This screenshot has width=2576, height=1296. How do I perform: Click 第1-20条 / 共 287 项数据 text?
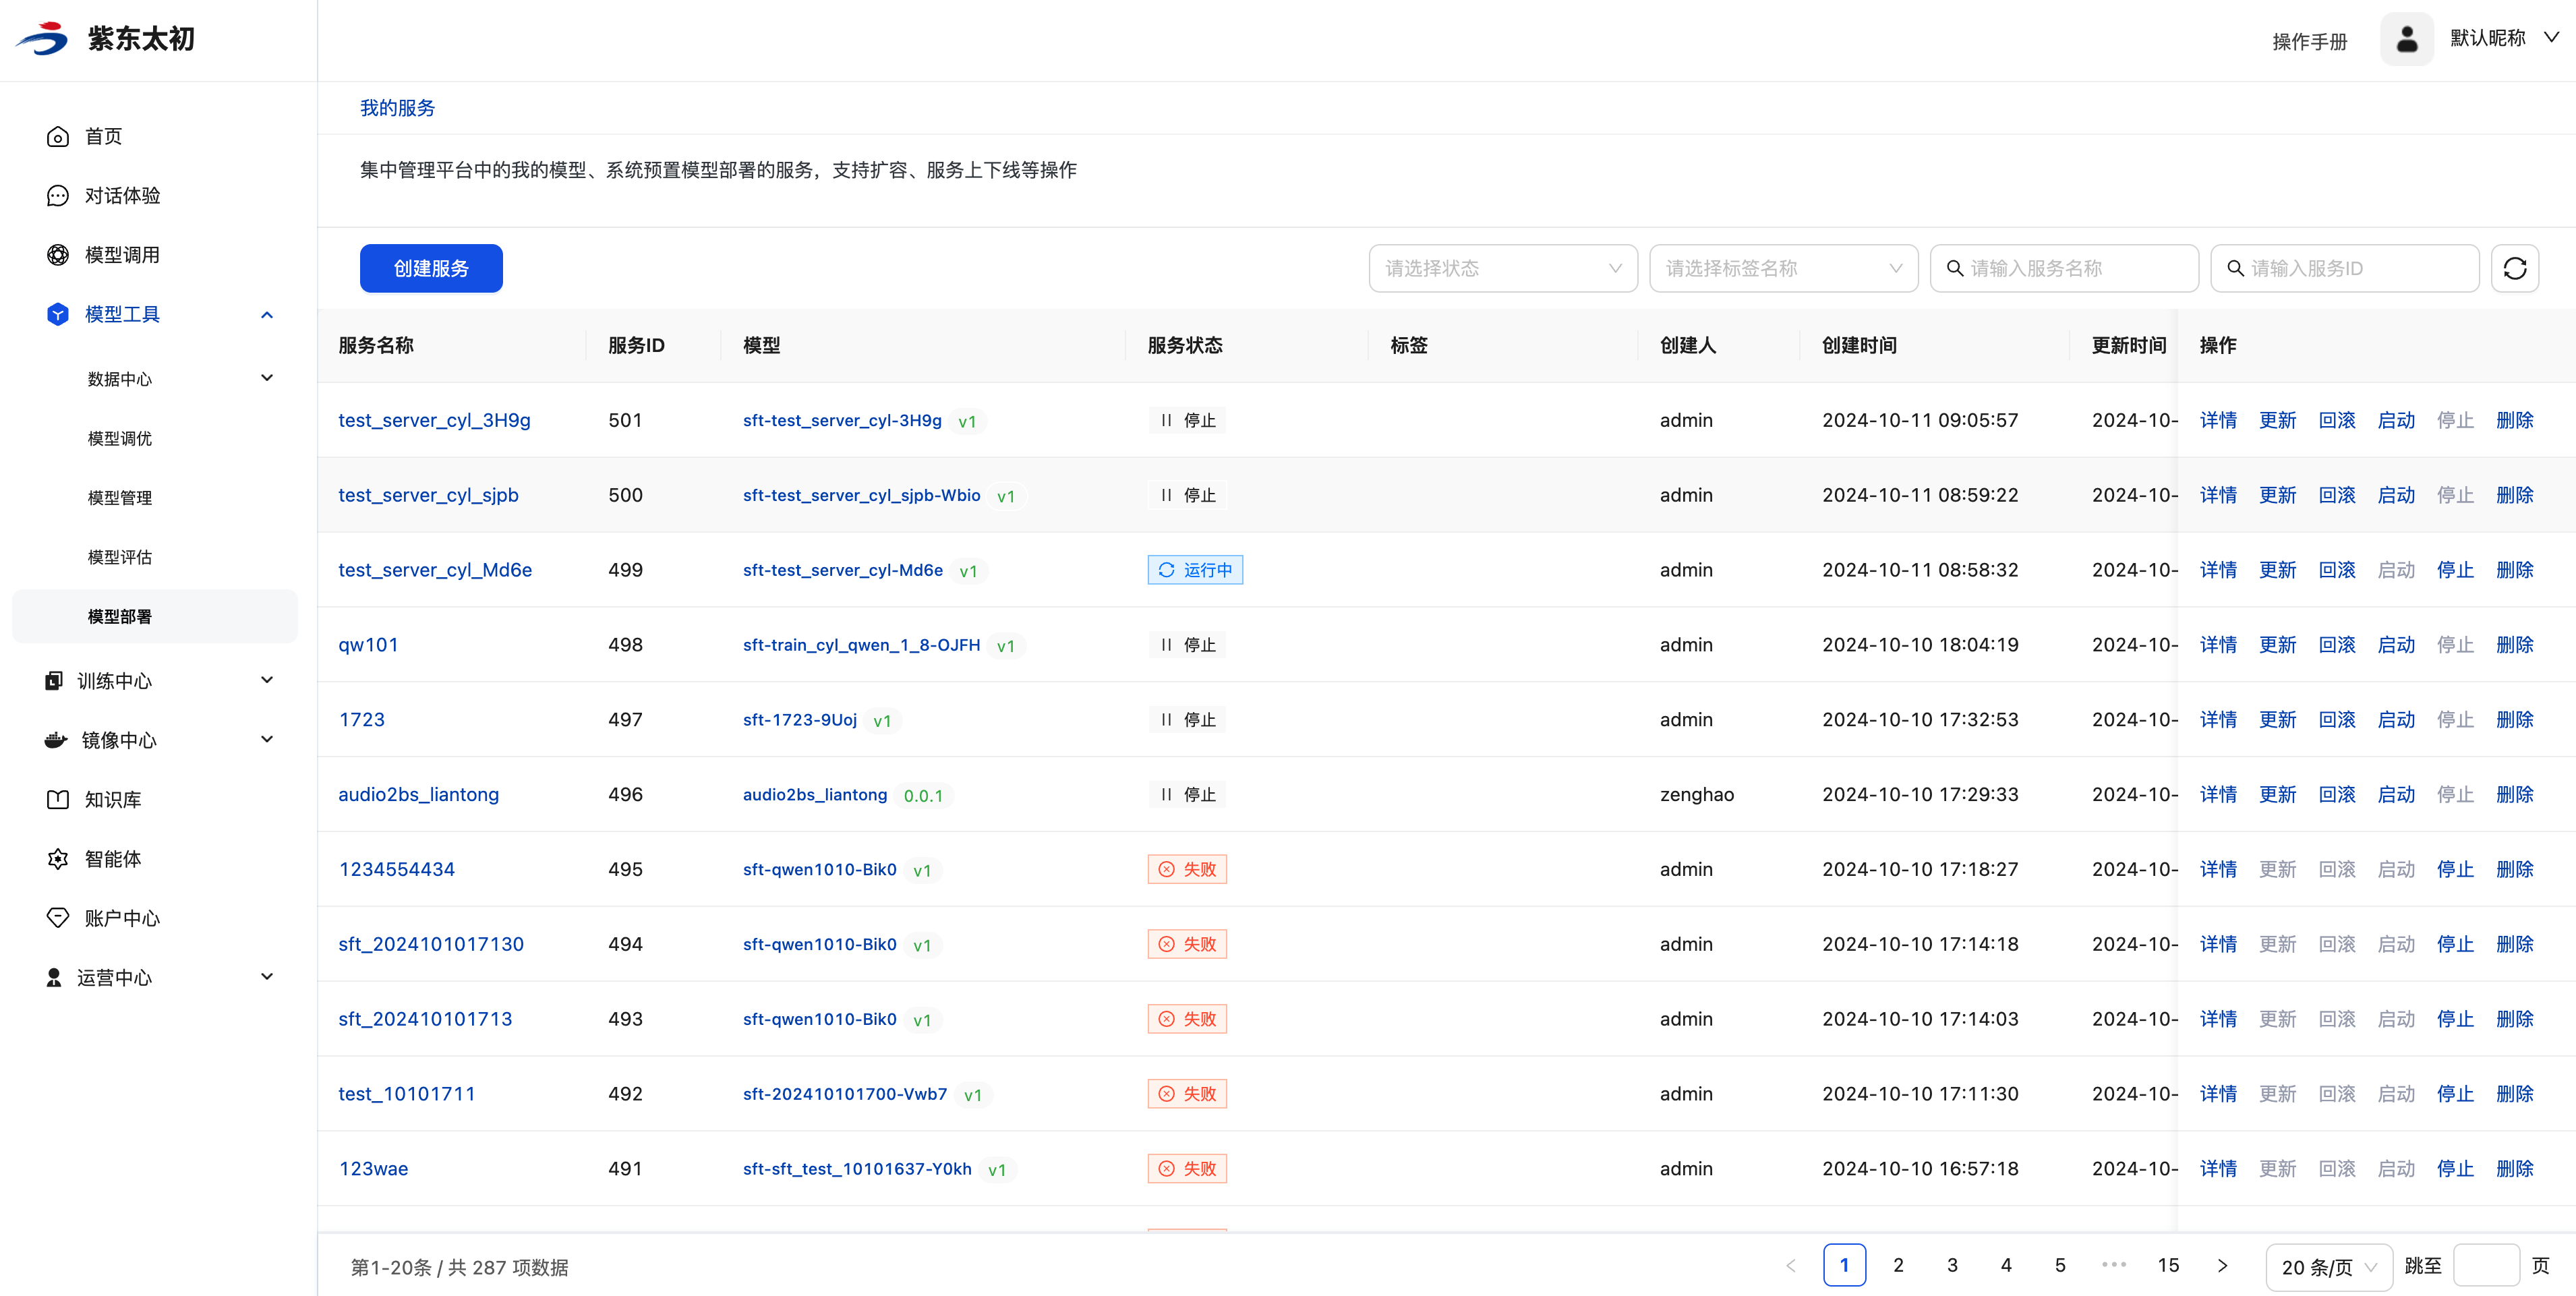click(x=459, y=1268)
